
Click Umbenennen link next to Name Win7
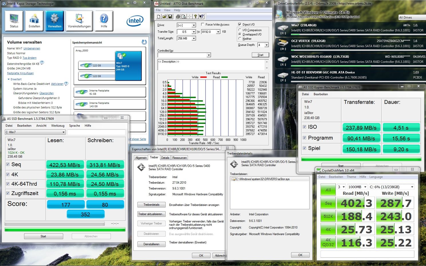coord(32,49)
